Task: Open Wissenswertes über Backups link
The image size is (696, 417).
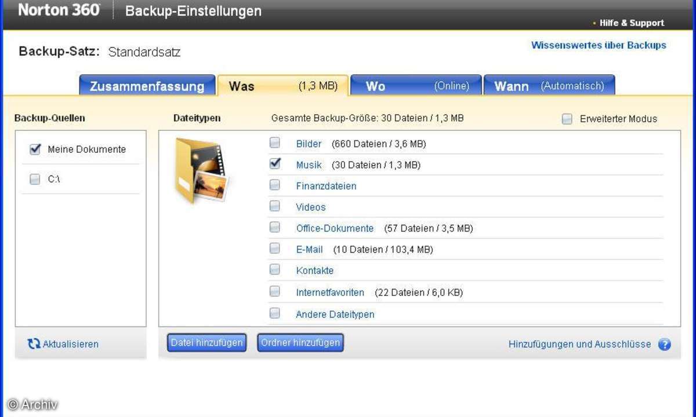Action: (599, 45)
